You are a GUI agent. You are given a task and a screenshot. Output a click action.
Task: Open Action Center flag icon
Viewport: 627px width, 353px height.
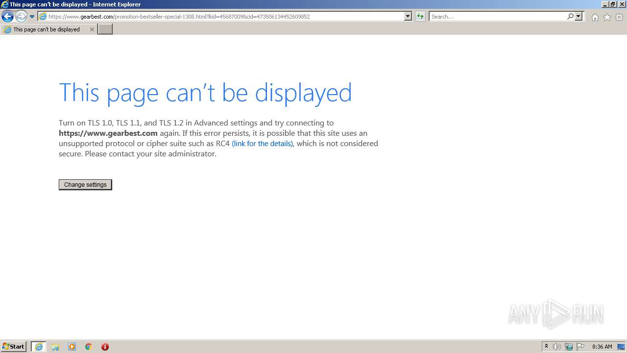[x=580, y=347]
